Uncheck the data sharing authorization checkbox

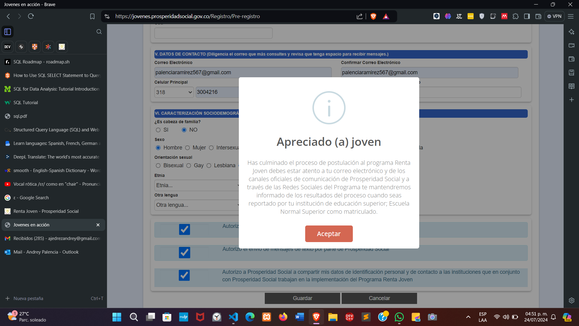pos(184,275)
